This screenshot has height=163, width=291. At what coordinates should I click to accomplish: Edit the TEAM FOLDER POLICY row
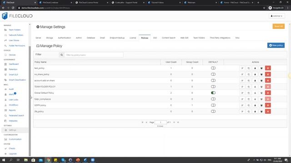click(242, 86)
